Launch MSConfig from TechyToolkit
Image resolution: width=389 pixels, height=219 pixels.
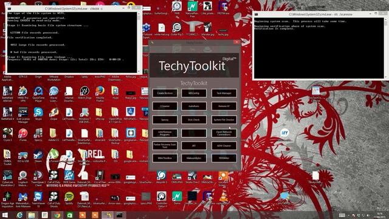[194, 93]
